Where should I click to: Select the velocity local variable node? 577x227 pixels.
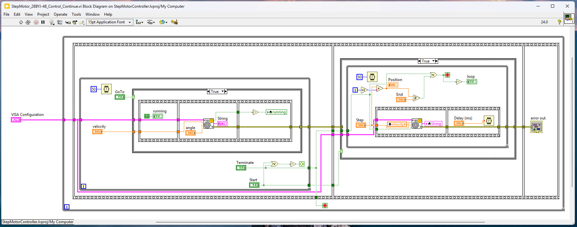point(397,124)
